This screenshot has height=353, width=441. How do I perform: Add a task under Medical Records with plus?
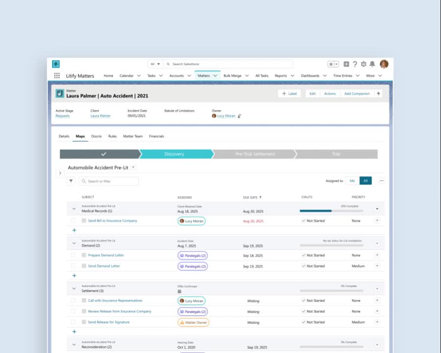(x=74, y=230)
